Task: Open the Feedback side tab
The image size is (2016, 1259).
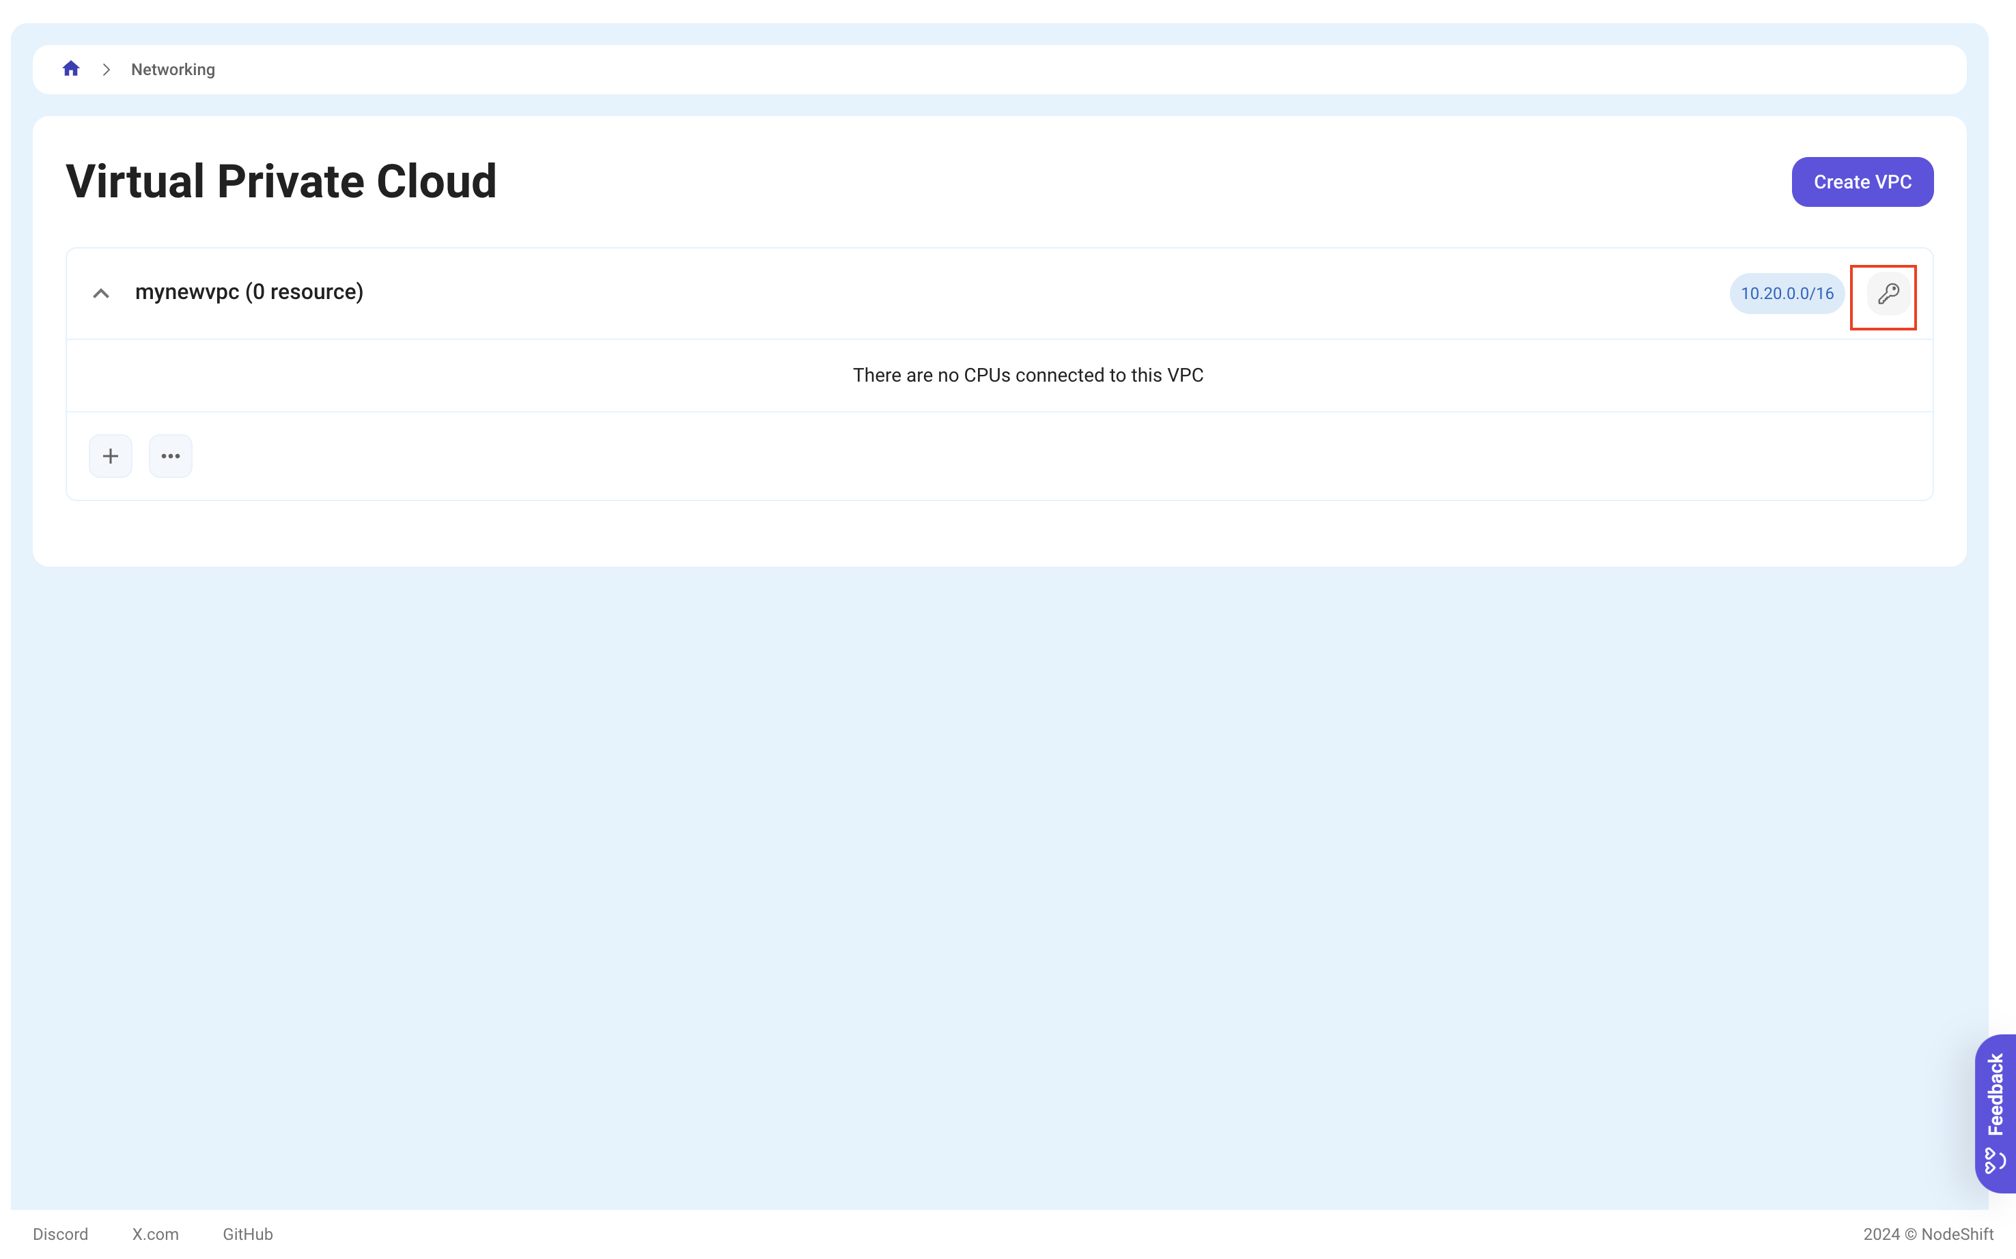Action: [x=1996, y=1114]
